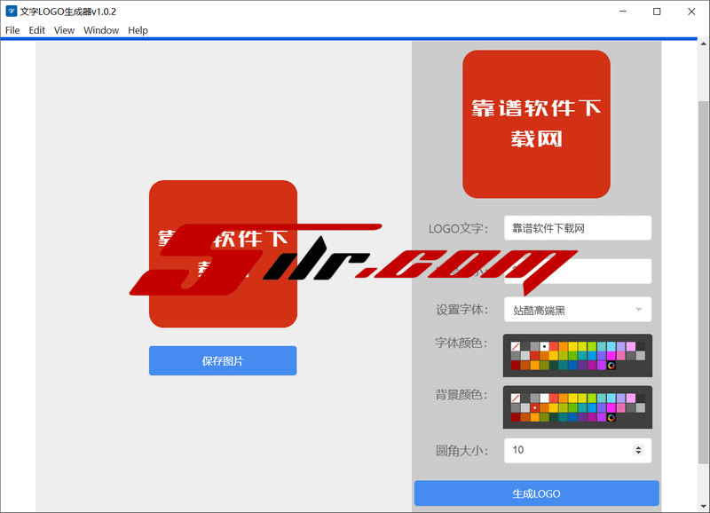Open the Edit menu
This screenshot has width=710, height=513.
pyautogui.click(x=36, y=30)
